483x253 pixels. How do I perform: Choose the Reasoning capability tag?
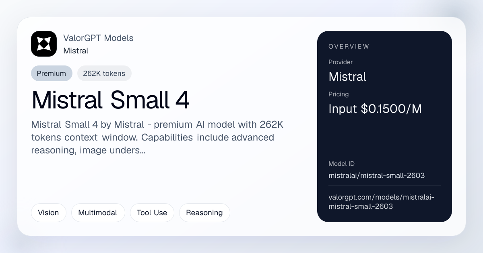(x=204, y=213)
